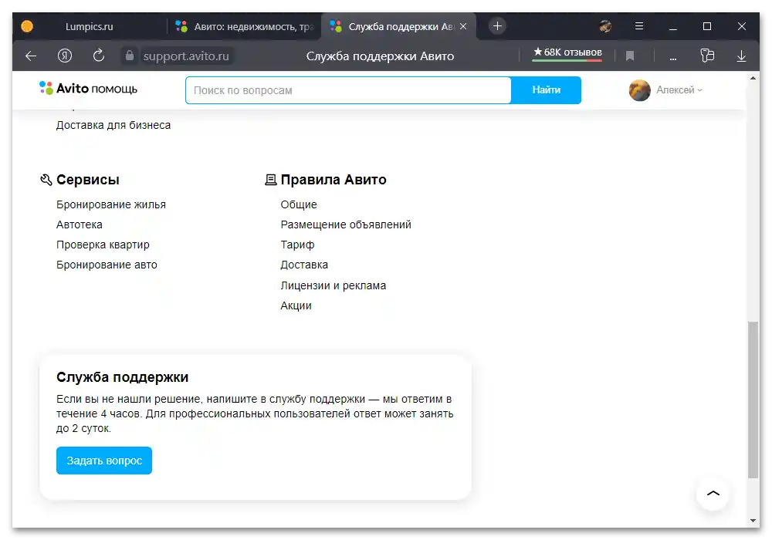This screenshot has height=540, width=772.
Task: Click the browser profile avatar in title bar
Action: tap(605, 26)
